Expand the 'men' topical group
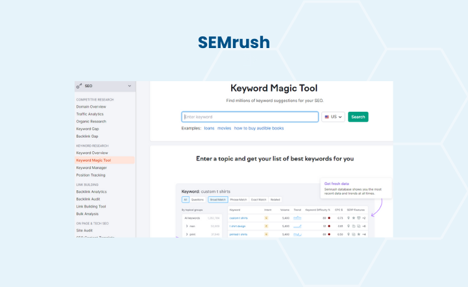This screenshot has height=287, width=468. click(187, 227)
